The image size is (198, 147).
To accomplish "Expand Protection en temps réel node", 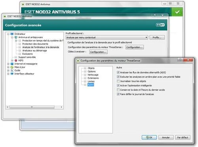I will (16, 41).
